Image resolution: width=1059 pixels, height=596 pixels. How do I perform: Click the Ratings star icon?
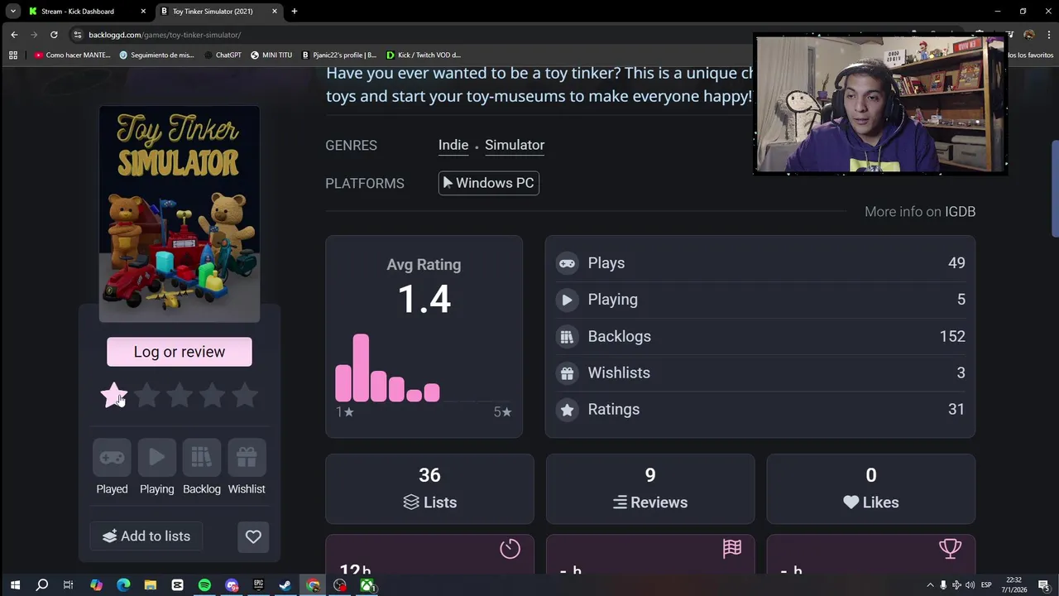click(x=567, y=409)
